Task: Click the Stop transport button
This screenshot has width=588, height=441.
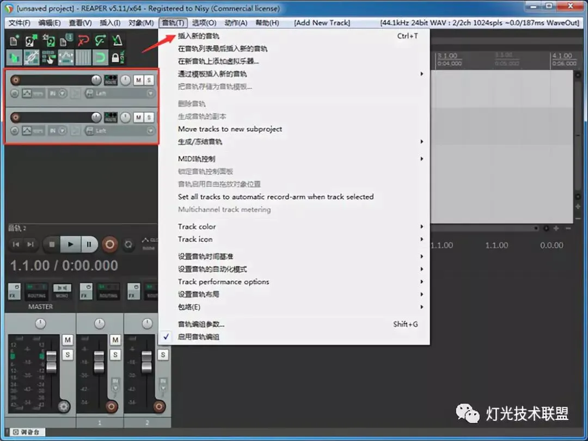Action: pyautogui.click(x=52, y=244)
